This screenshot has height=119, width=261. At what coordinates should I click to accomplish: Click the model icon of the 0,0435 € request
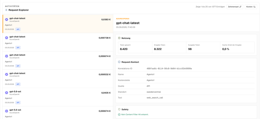point(7,93)
